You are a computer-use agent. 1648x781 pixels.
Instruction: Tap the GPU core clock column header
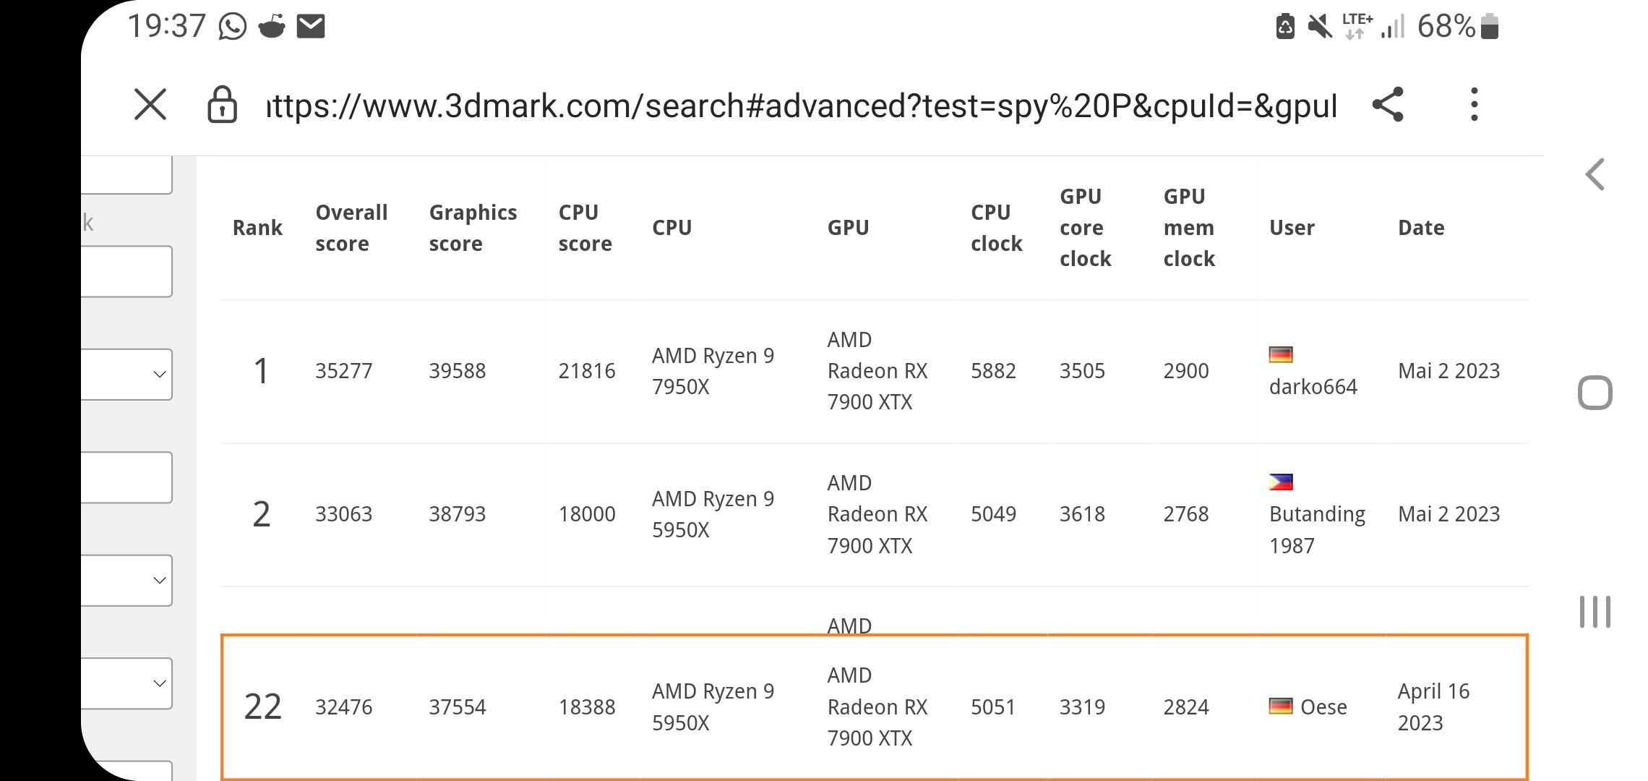coord(1085,228)
